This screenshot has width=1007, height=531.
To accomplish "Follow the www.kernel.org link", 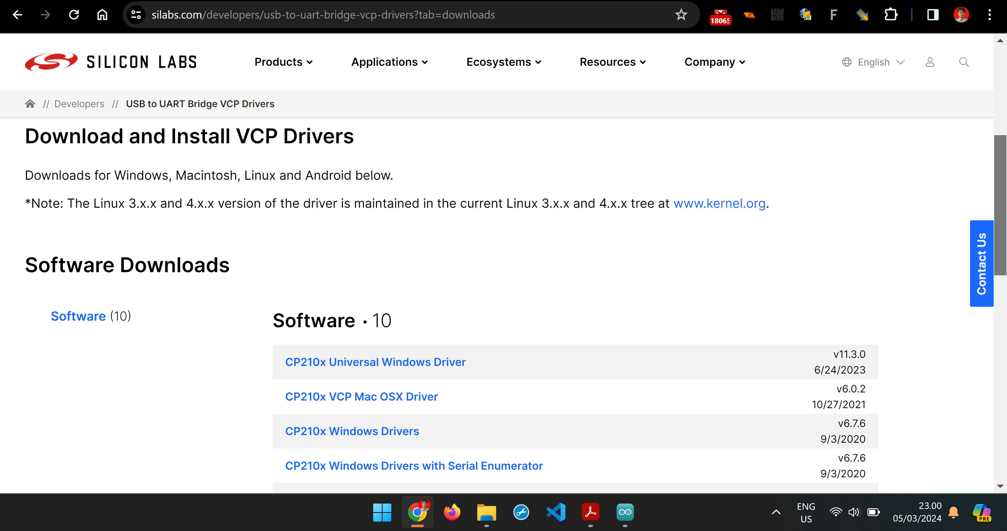I will (x=719, y=203).
